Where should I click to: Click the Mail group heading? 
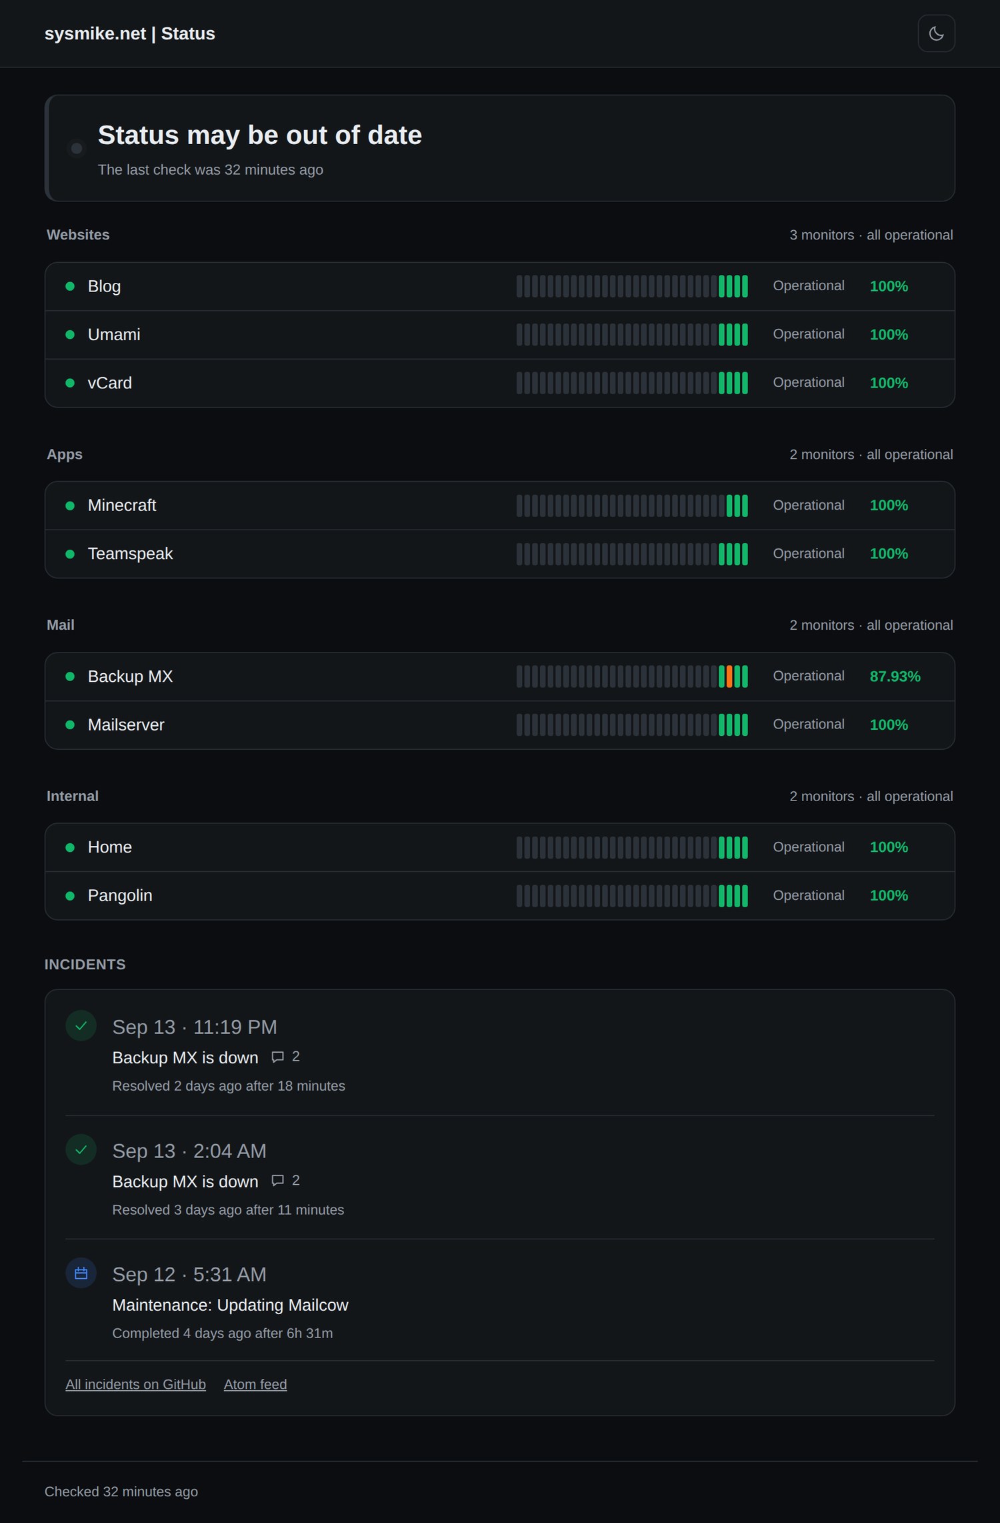61,625
